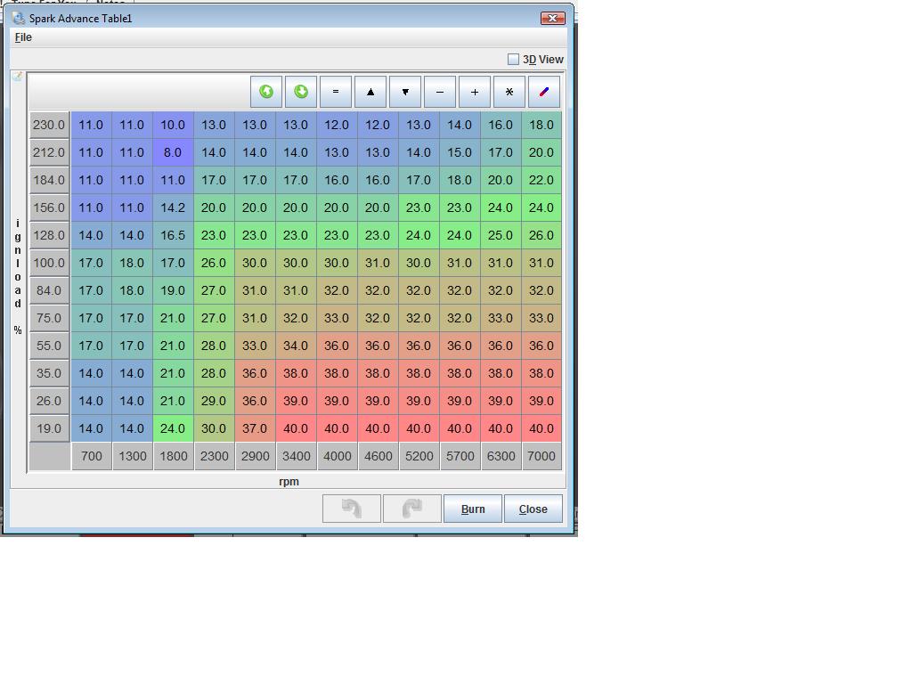This screenshot has height=684, width=912.
Task: Click the black up-triangle increment button
Action: tap(370, 92)
